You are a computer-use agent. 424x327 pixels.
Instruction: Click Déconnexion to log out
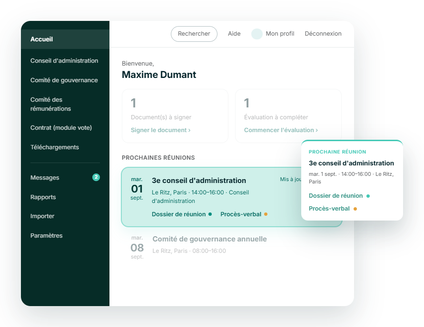coord(323,34)
